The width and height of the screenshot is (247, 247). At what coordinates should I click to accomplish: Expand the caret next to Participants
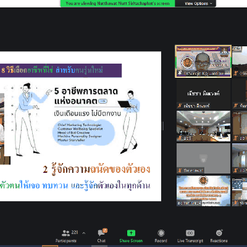coord(84,233)
